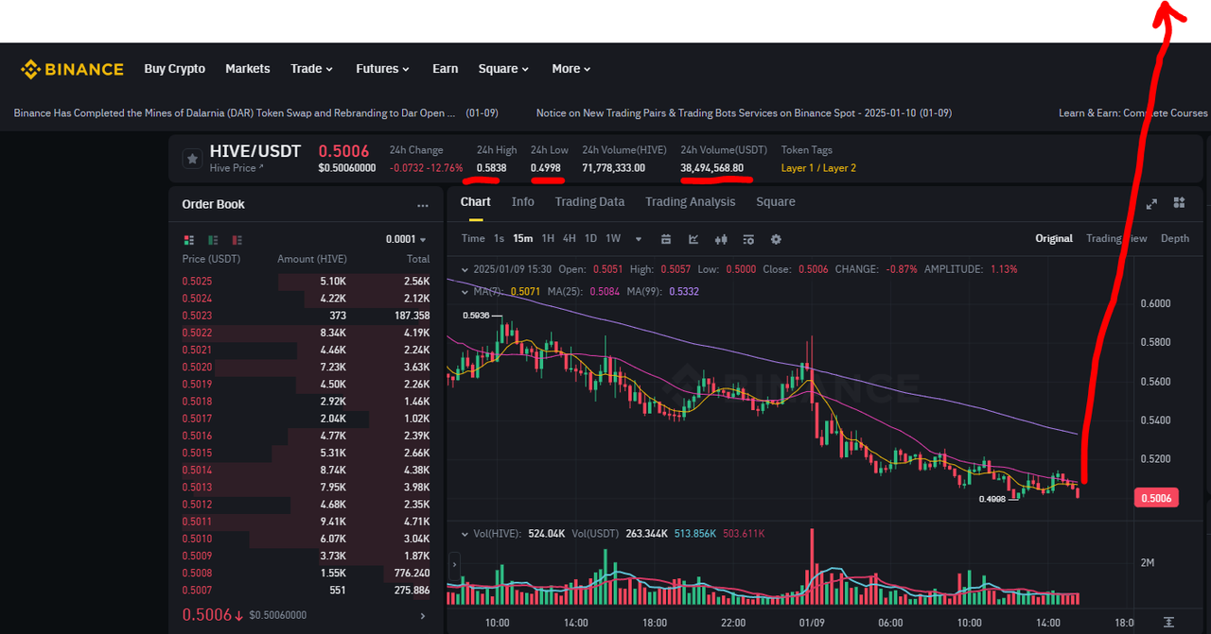
Task: Expand more time intervals dropdown arrow
Action: tap(639, 239)
